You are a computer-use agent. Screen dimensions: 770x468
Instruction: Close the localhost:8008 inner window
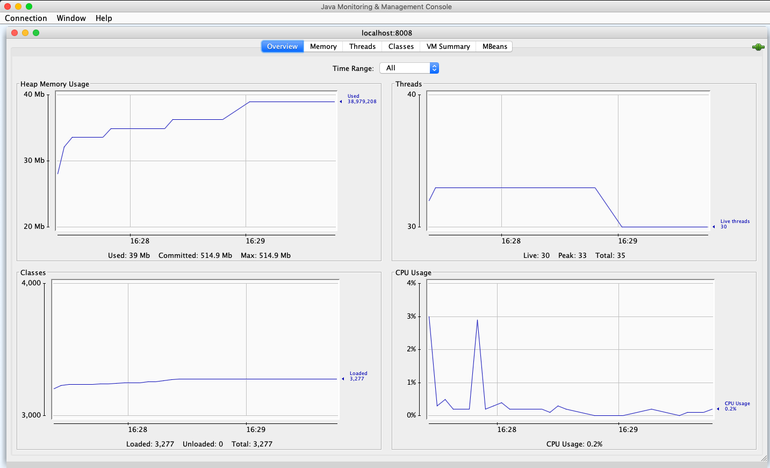click(15, 33)
